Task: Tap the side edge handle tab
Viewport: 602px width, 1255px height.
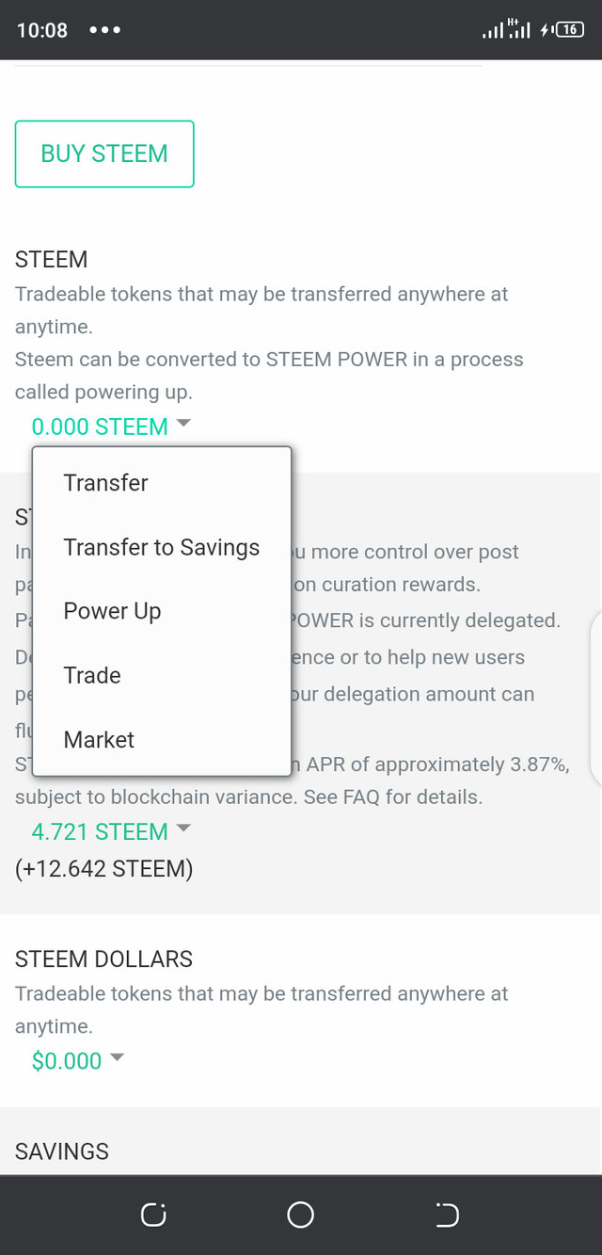Action: point(595,697)
